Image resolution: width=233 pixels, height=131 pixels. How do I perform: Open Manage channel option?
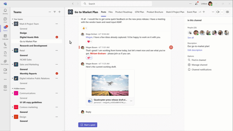coord(198,65)
